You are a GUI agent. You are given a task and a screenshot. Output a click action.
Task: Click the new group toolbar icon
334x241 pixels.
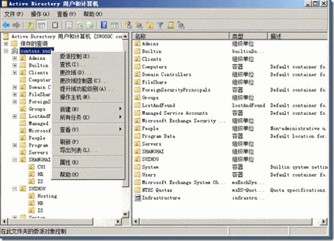pyautogui.click(x=139, y=25)
